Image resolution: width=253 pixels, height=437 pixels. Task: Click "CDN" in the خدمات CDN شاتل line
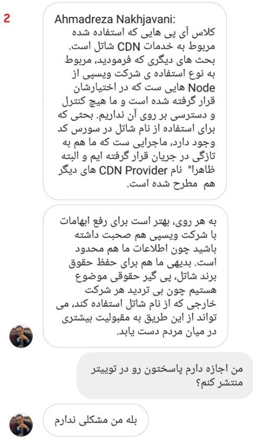click(129, 47)
